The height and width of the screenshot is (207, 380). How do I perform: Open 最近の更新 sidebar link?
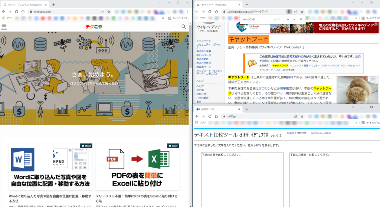point(202,59)
